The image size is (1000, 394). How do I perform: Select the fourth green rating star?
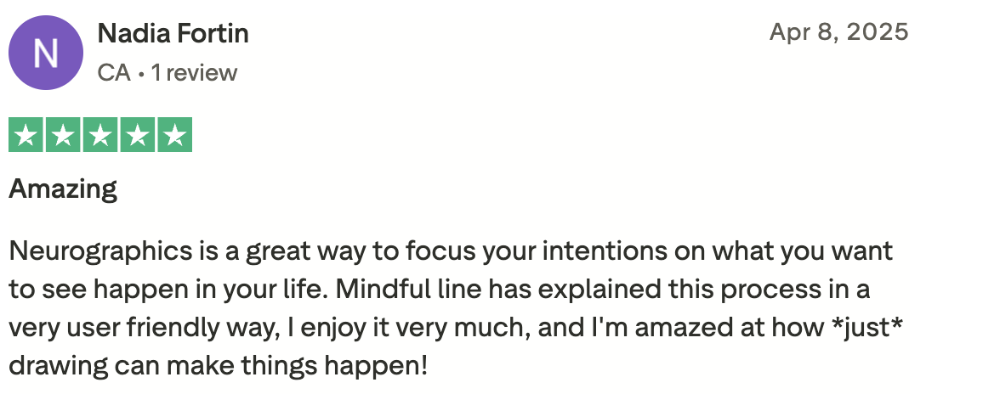click(x=137, y=136)
